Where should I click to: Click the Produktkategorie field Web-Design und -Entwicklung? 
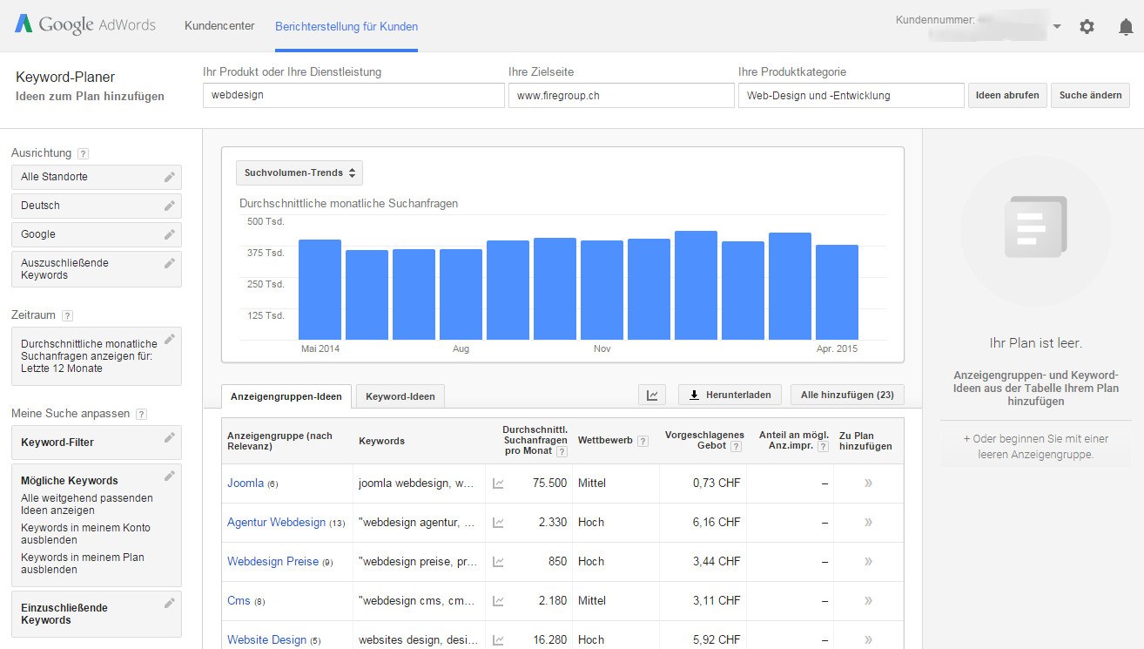pyautogui.click(x=851, y=95)
